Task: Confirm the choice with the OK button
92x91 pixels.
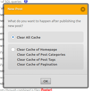Action: [x=46, y=81]
